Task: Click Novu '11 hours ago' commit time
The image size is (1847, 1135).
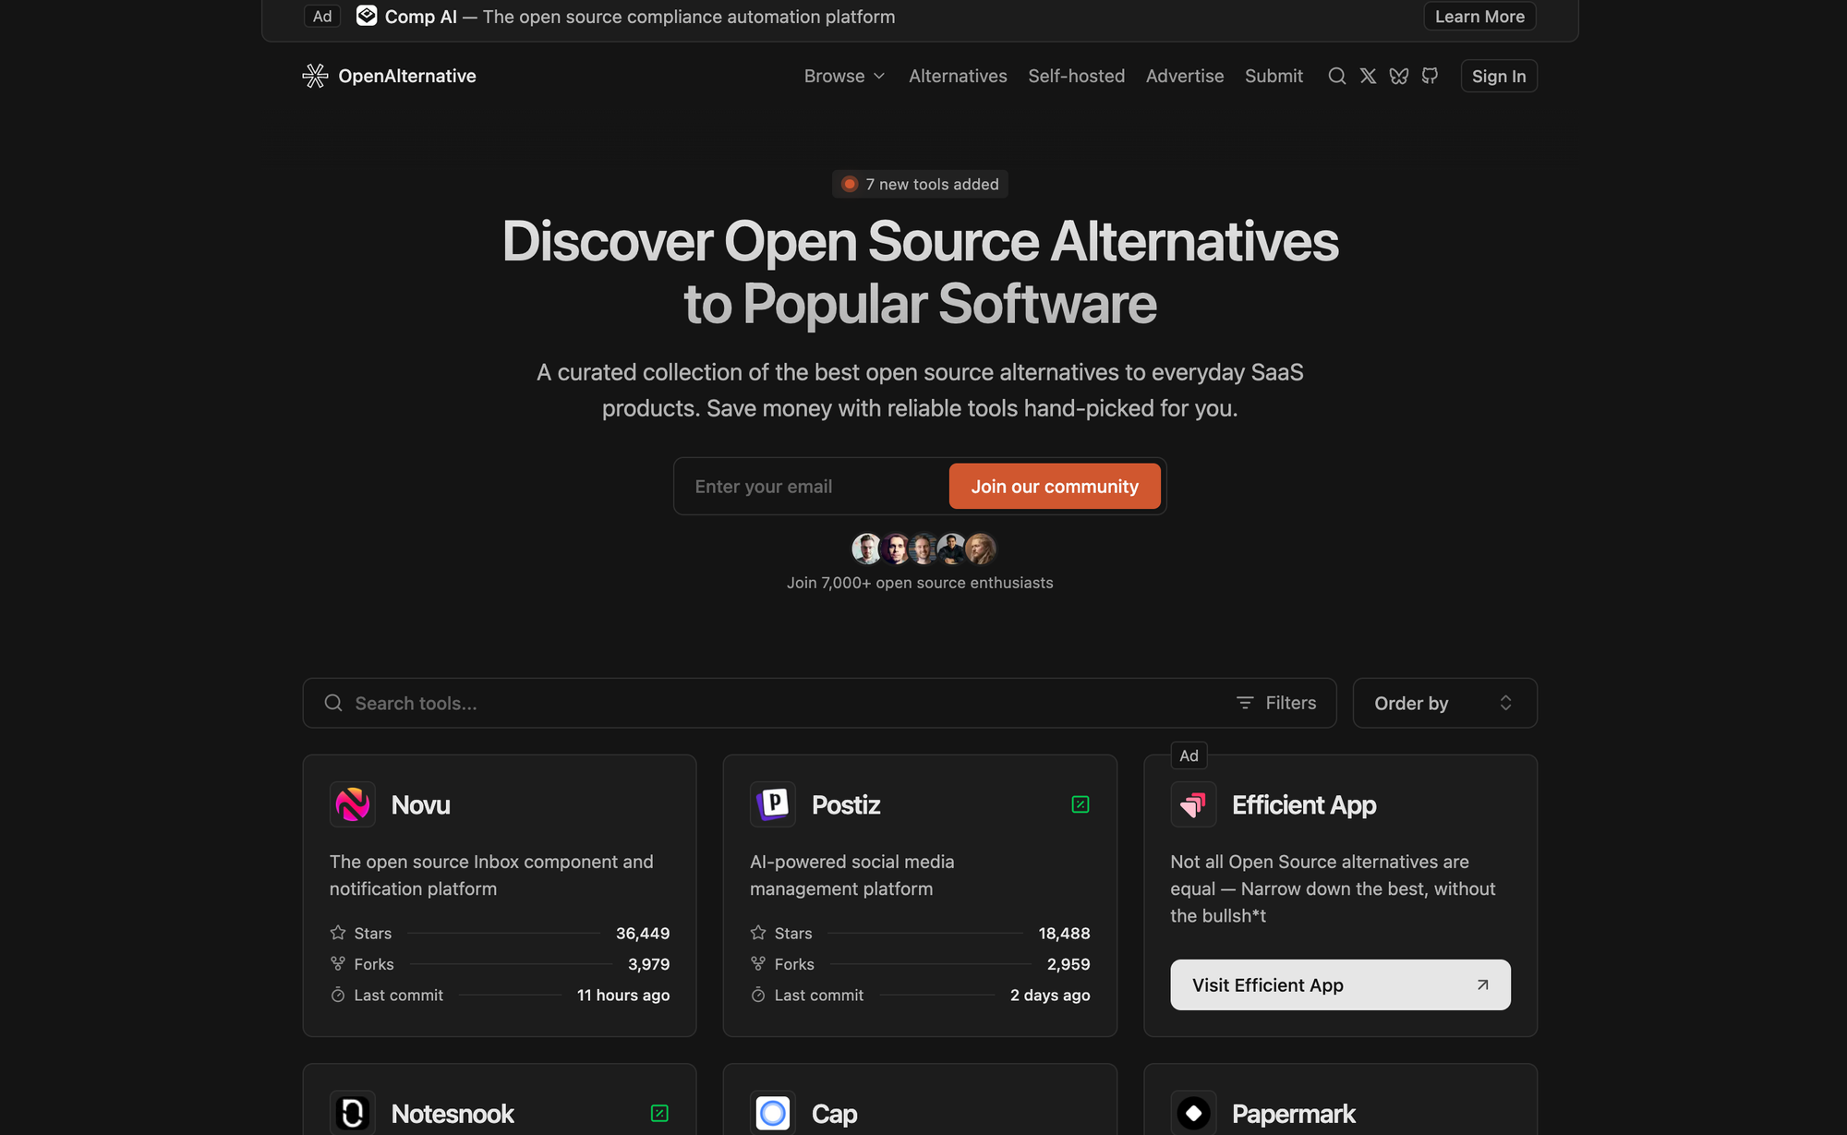Action: [x=623, y=995]
